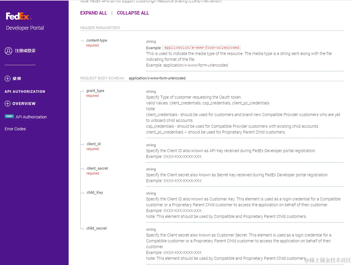Image resolution: width=353 pixels, height=265 pixels.
Task: Click HEADER PARAMETERS section heading
Action: [x=100, y=28]
